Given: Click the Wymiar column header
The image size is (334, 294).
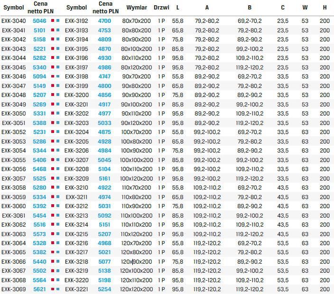Looking at the screenshot, I should [x=137, y=8].
